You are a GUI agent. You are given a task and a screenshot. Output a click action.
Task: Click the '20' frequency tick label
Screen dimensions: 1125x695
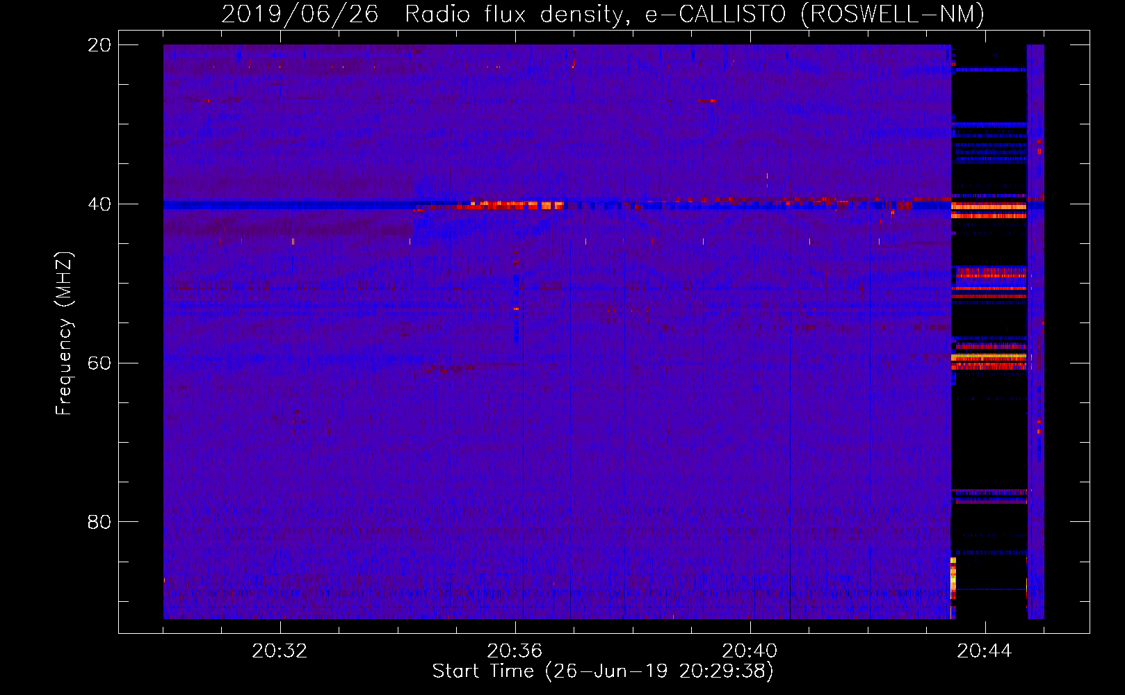click(x=99, y=44)
